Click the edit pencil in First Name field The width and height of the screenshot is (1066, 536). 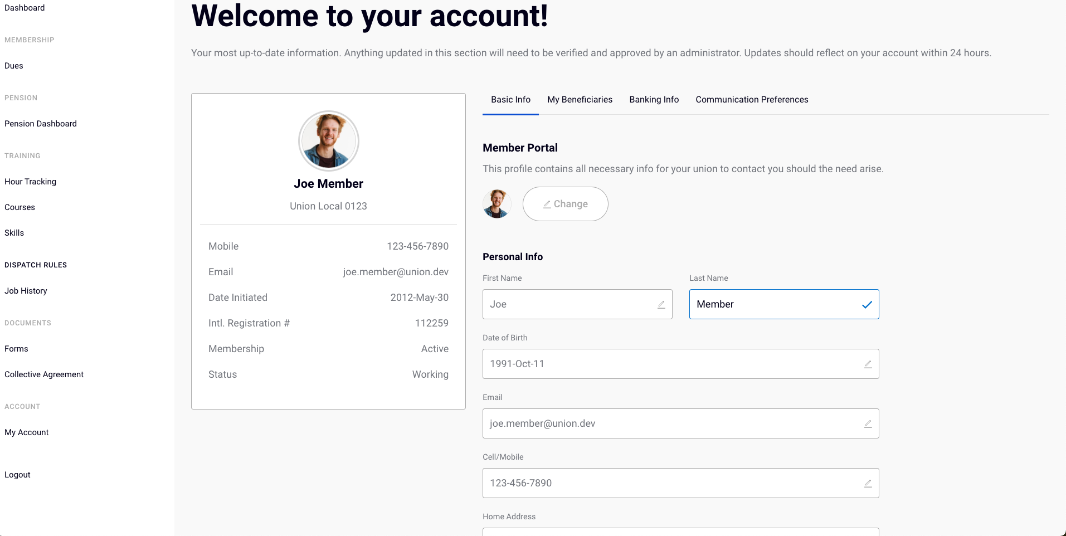coord(661,305)
